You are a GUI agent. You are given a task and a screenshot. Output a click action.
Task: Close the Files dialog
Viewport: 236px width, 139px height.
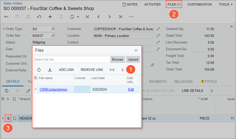(x=136, y=50)
